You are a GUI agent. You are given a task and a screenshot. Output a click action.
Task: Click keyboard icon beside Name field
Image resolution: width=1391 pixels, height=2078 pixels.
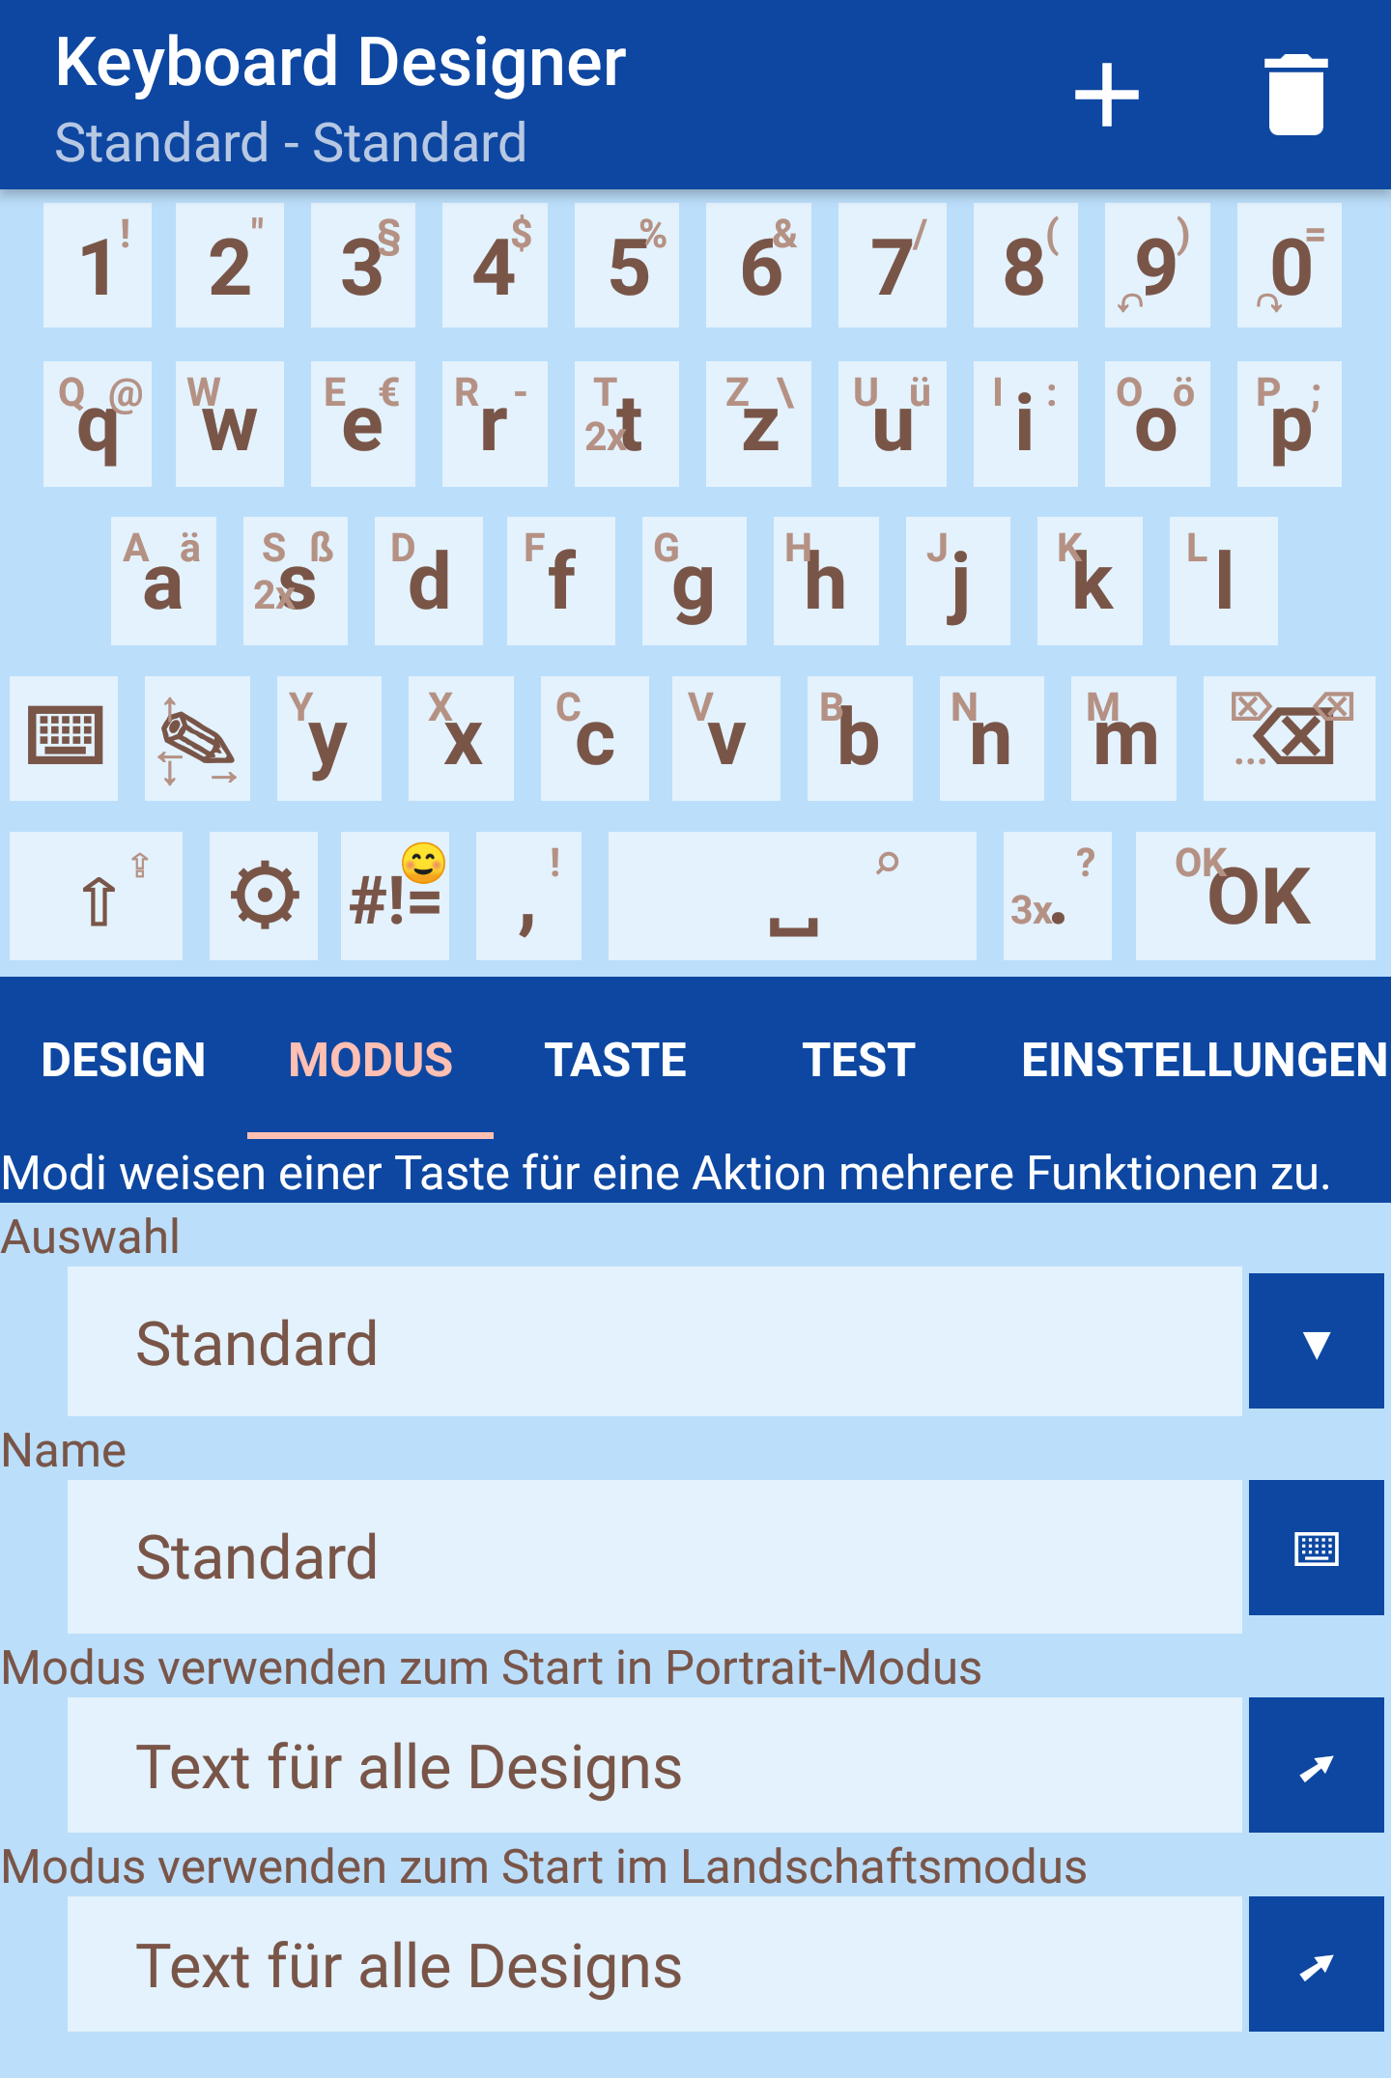click(1316, 1548)
